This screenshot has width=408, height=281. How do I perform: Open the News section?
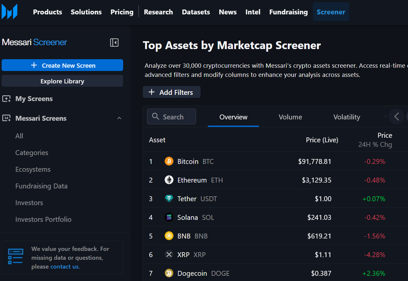click(x=228, y=12)
